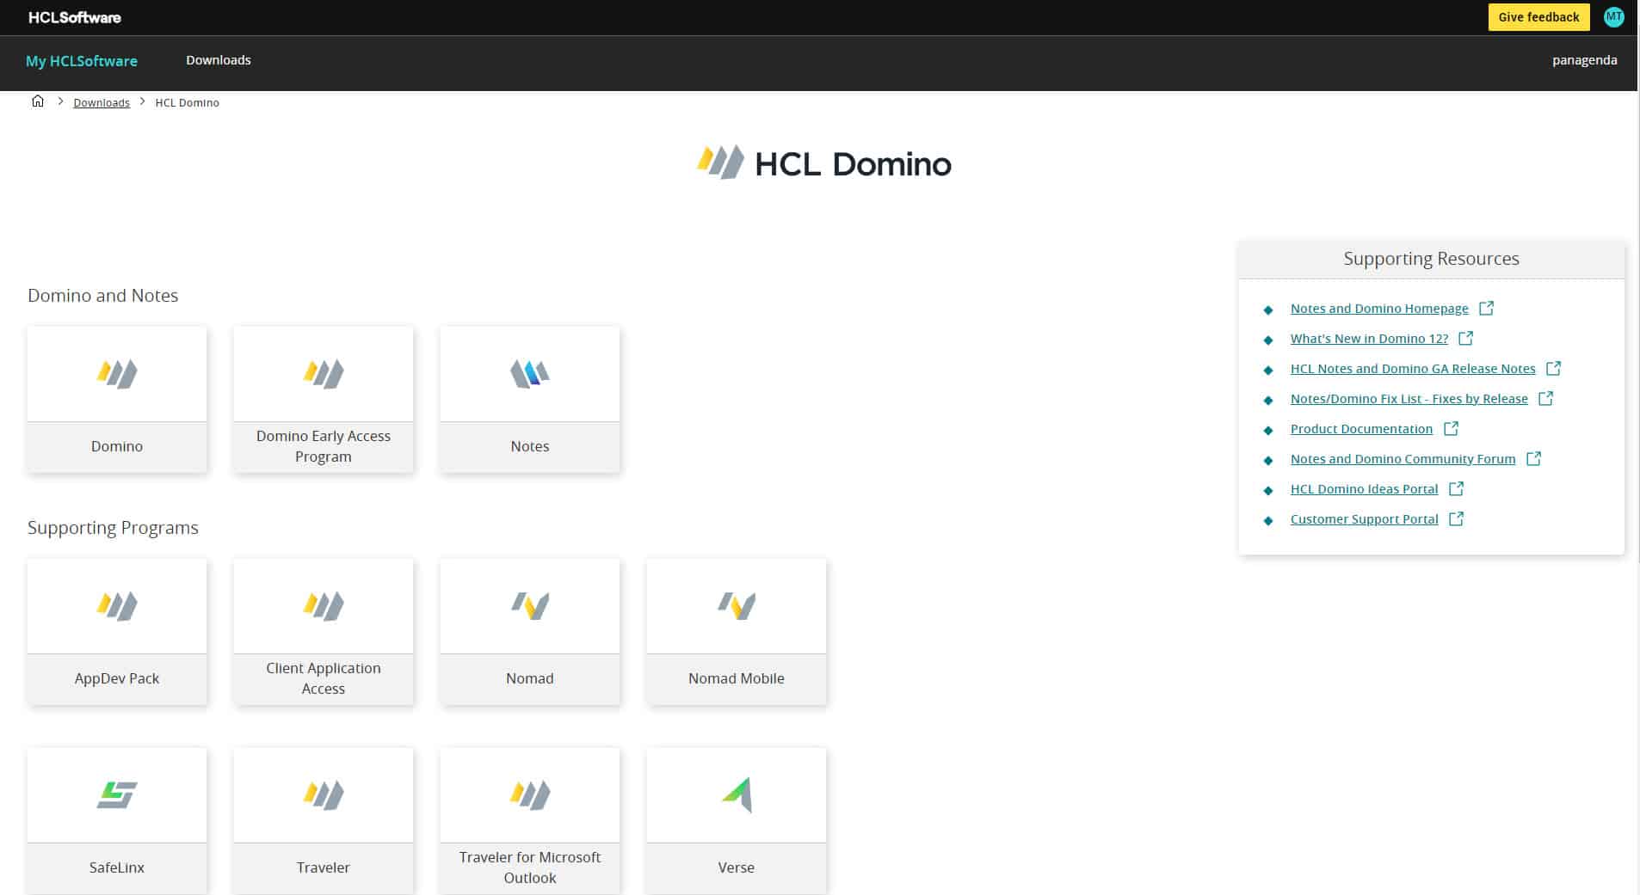Click external link icon beside Product Documentation
Viewport: 1640px width, 895px height.
(x=1451, y=428)
